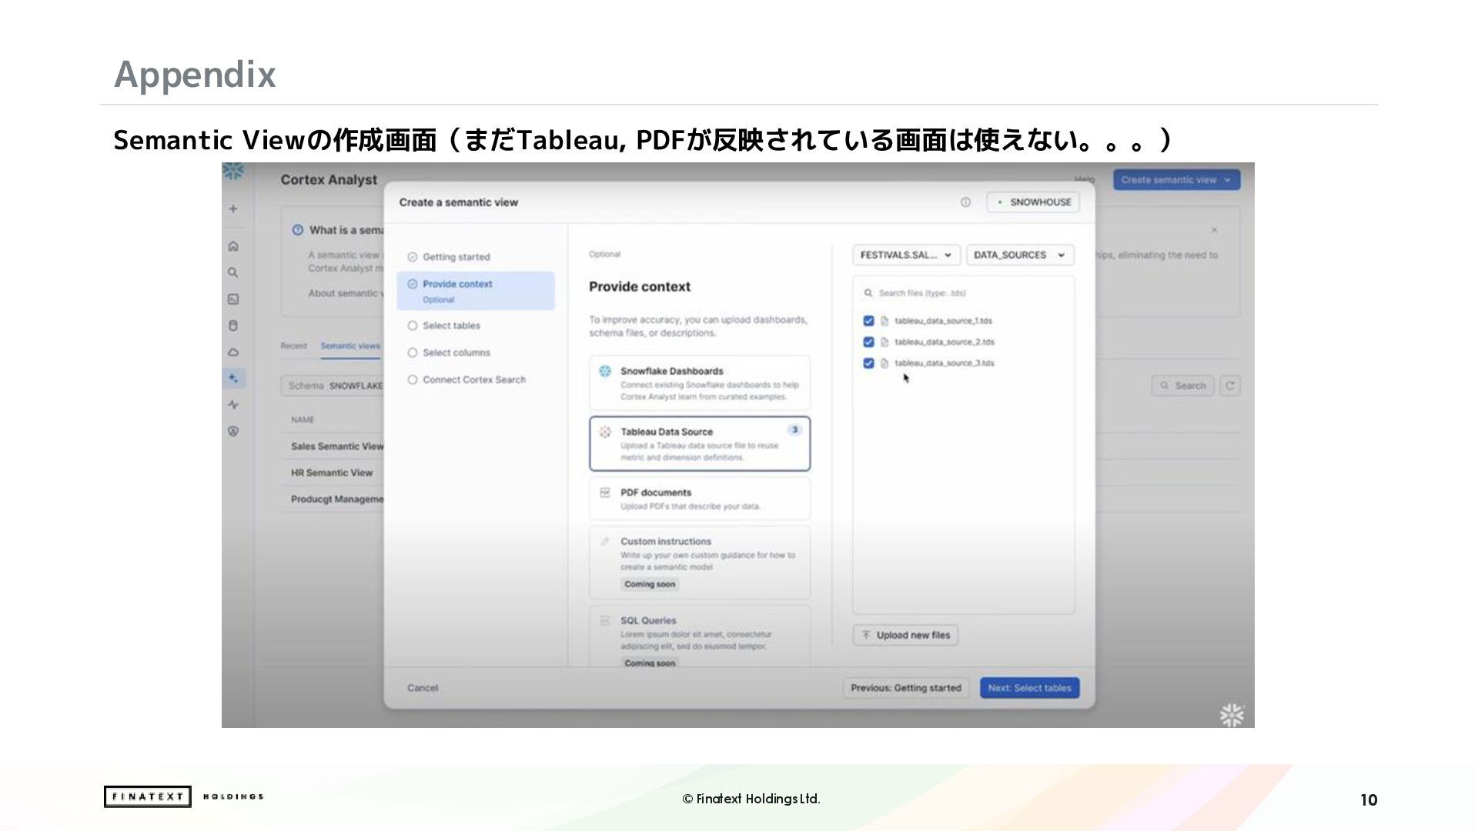Expand the Create semantic view dropdown button

coord(1176,180)
